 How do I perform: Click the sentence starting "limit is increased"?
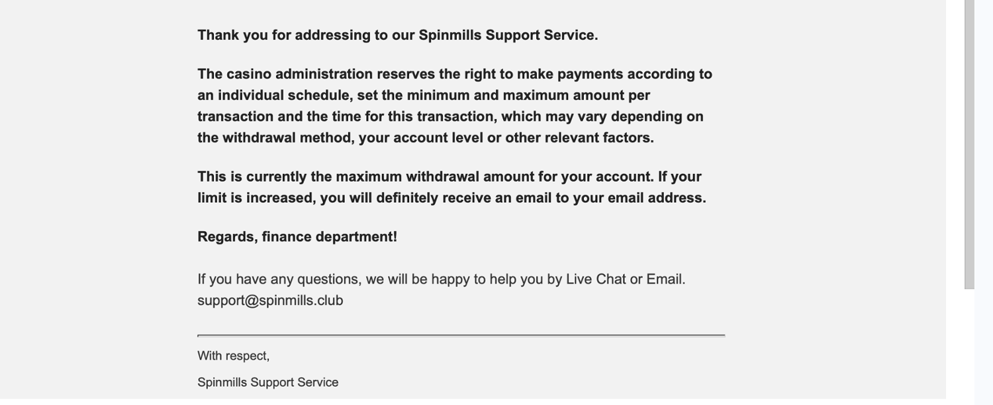pos(451,198)
